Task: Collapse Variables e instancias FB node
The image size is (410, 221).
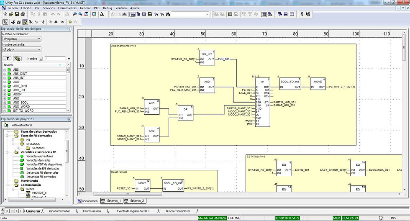Action: 7,152
